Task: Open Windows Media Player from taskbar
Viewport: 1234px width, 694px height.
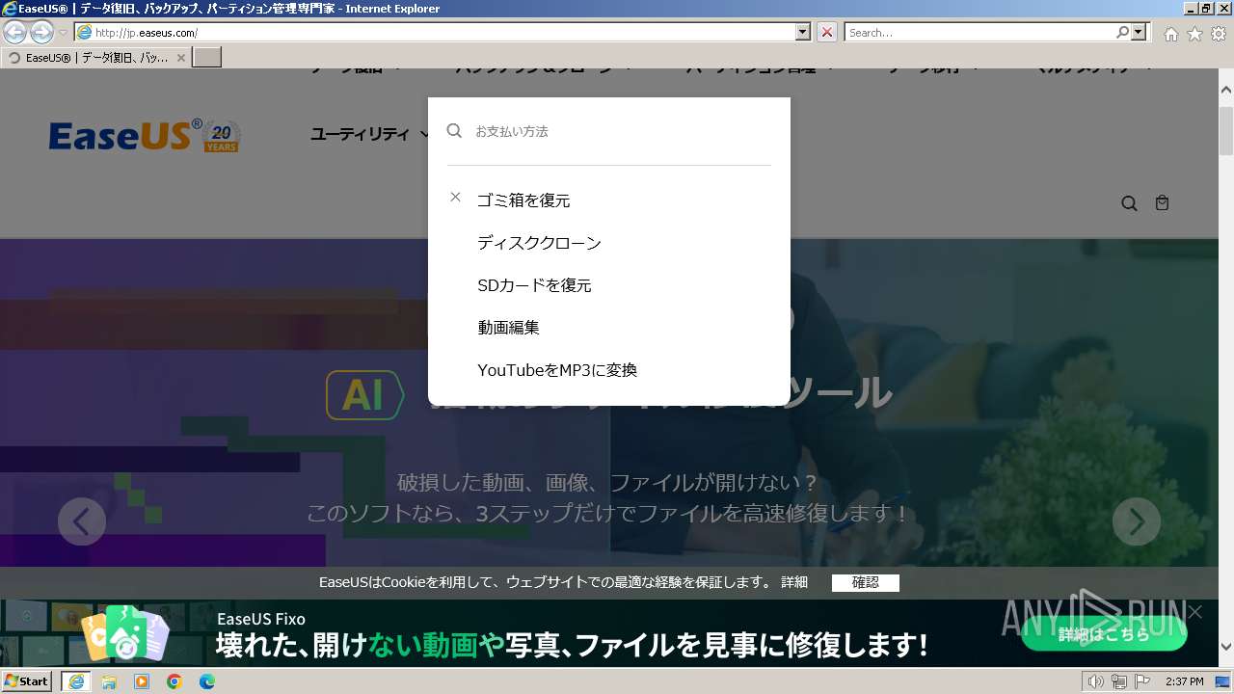Action: pyautogui.click(x=142, y=681)
